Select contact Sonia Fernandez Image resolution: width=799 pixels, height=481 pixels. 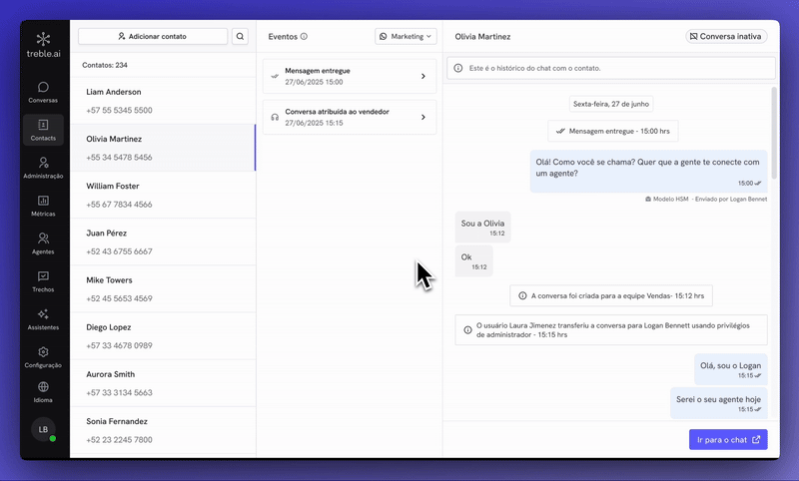coord(163,430)
